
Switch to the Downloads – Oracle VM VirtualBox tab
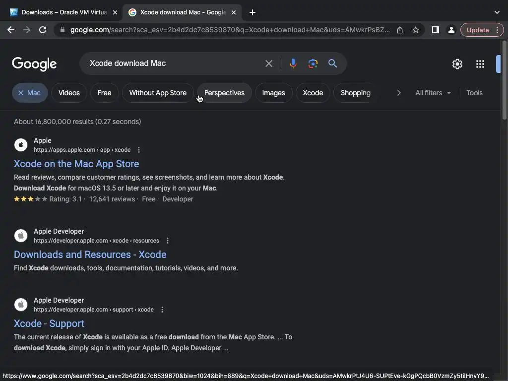pyautogui.click(x=61, y=12)
